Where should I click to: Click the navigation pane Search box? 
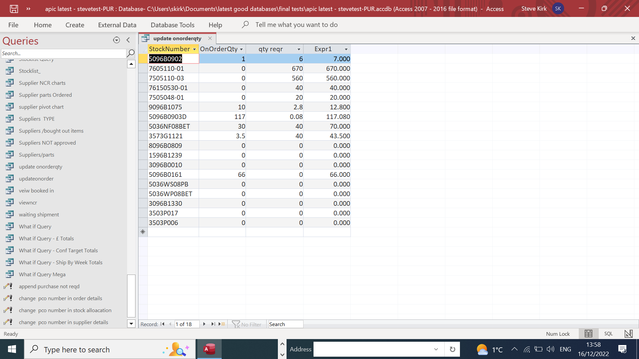point(64,53)
